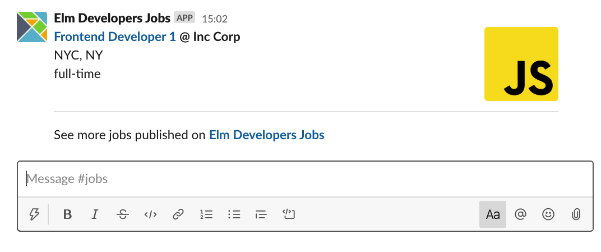
Task: Click the Message #jobs input field
Action: click(305, 179)
